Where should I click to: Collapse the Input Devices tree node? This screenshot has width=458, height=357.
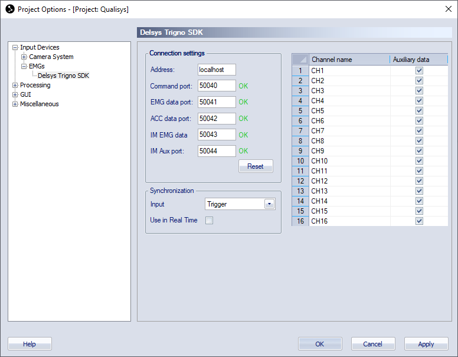click(15, 47)
